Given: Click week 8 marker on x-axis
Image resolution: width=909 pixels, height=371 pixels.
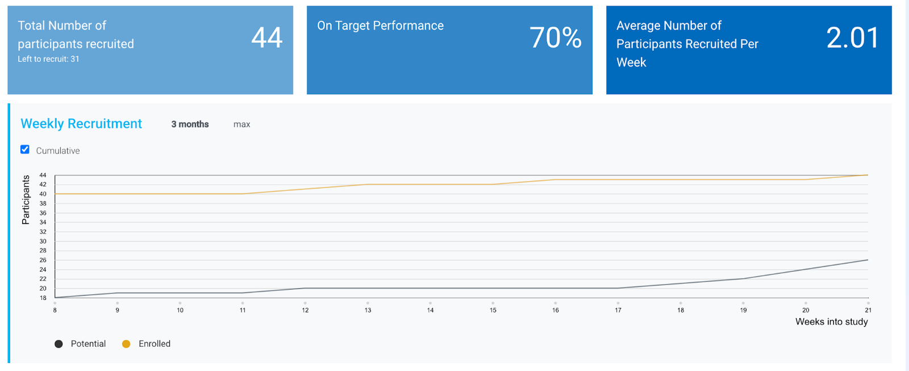Looking at the screenshot, I should pyautogui.click(x=55, y=310).
